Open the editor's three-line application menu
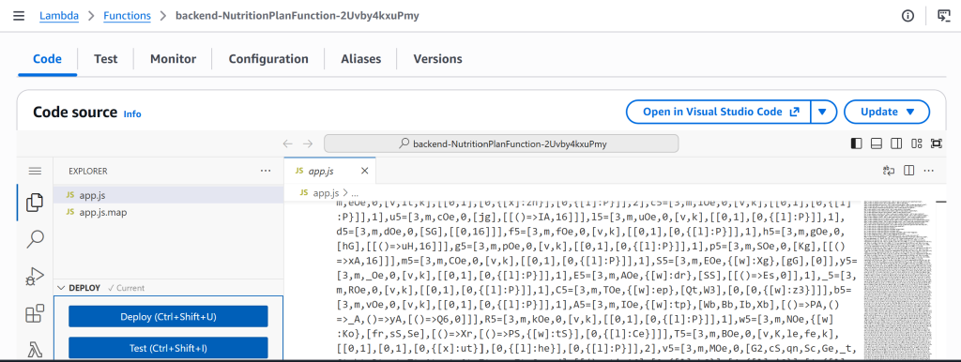The image size is (961, 362). pyautogui.click(x=35, y=171)
